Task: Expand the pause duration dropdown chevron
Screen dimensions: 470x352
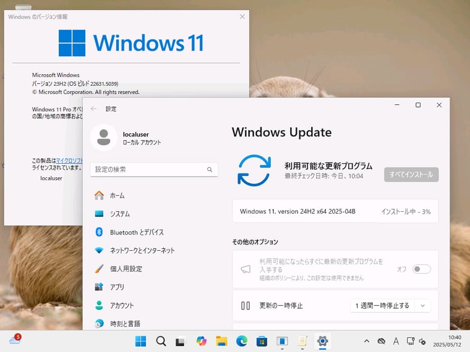Action: click(x=422, y=306)
